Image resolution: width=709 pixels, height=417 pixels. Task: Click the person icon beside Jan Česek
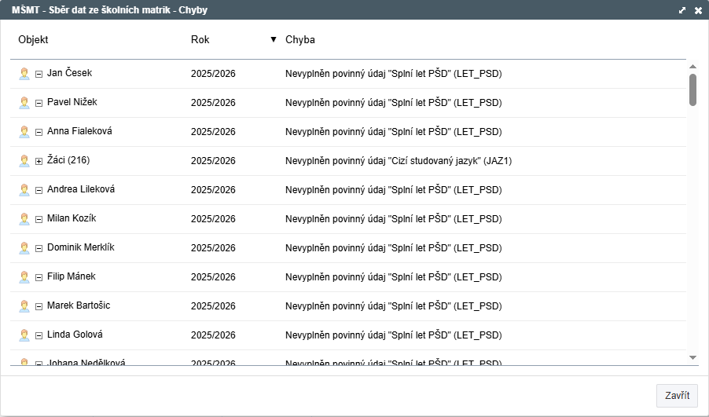coord(24,74)
